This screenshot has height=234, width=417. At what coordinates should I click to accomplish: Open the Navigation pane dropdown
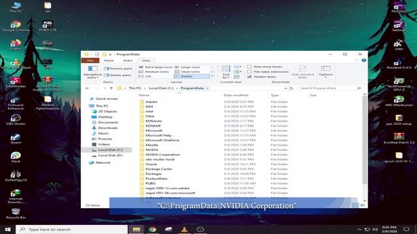[93, 72]
